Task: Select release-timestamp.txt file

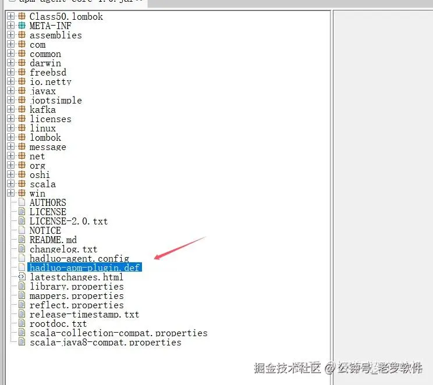Action: (84, 315)
